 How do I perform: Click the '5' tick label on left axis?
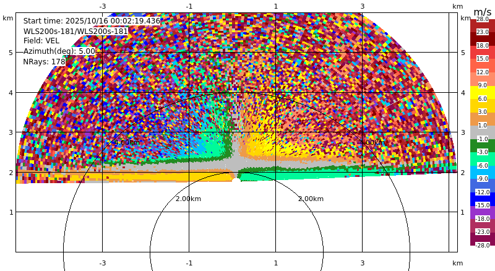pyautogui.click(x=11, y=53)
